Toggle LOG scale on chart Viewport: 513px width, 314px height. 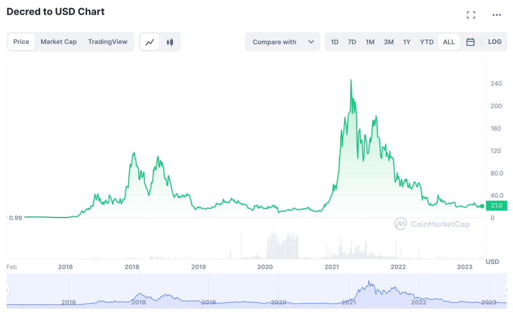point(494,42)
